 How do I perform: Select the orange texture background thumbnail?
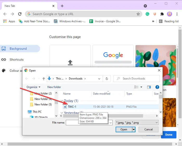pos(169,112)
